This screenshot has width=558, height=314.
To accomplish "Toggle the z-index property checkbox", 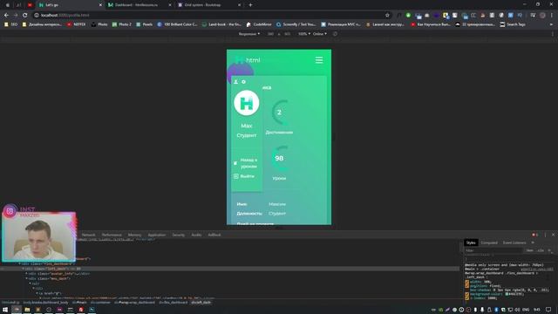I will (467, 298).
